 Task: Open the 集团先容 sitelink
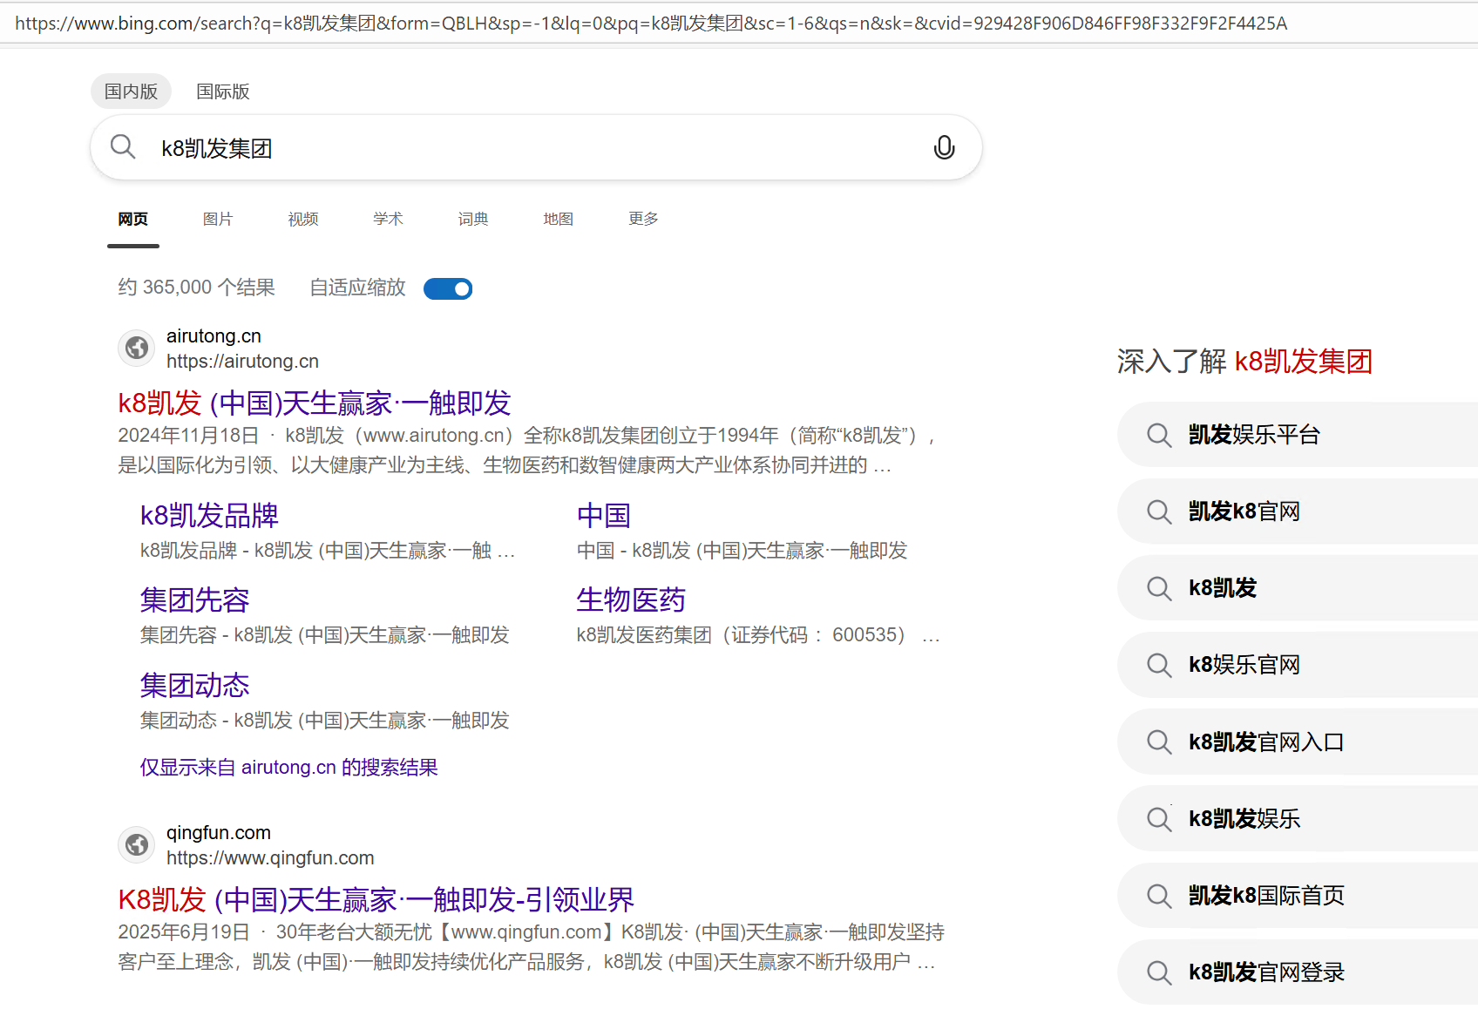tap(195, 600)
